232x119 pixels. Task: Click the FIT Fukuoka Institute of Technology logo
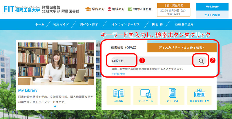[x=22, y=9]
